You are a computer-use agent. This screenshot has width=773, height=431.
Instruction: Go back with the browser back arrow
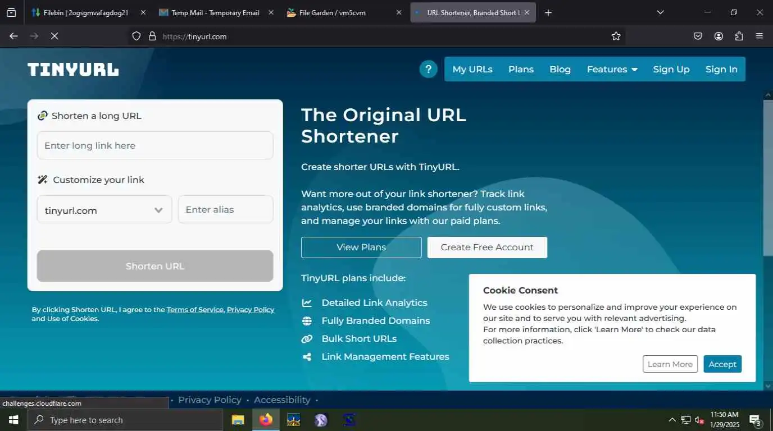click(13, 36)
